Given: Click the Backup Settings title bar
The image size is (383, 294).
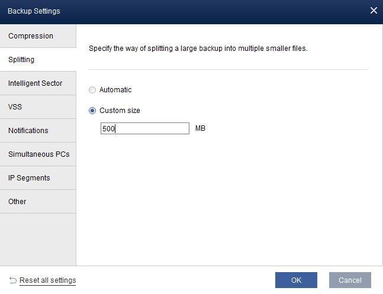Looking at the screenshot, I should 178,11.
